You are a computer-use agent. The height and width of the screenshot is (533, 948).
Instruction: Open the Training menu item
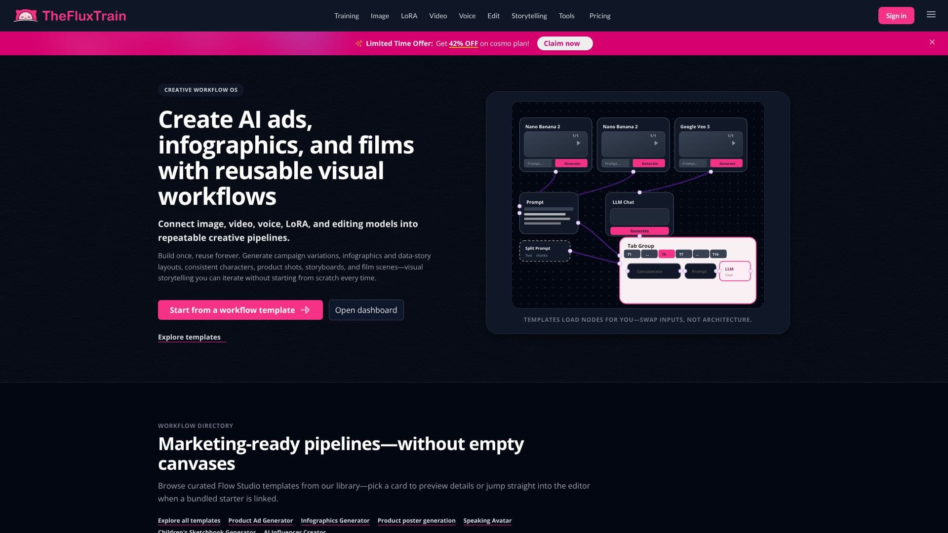[346, 16]
